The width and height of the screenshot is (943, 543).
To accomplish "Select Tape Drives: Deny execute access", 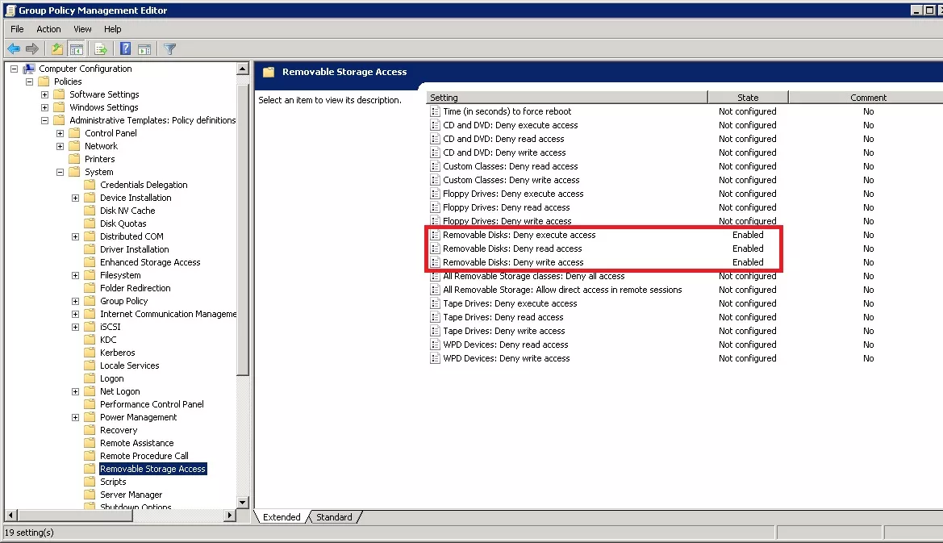I will (510, 303).
